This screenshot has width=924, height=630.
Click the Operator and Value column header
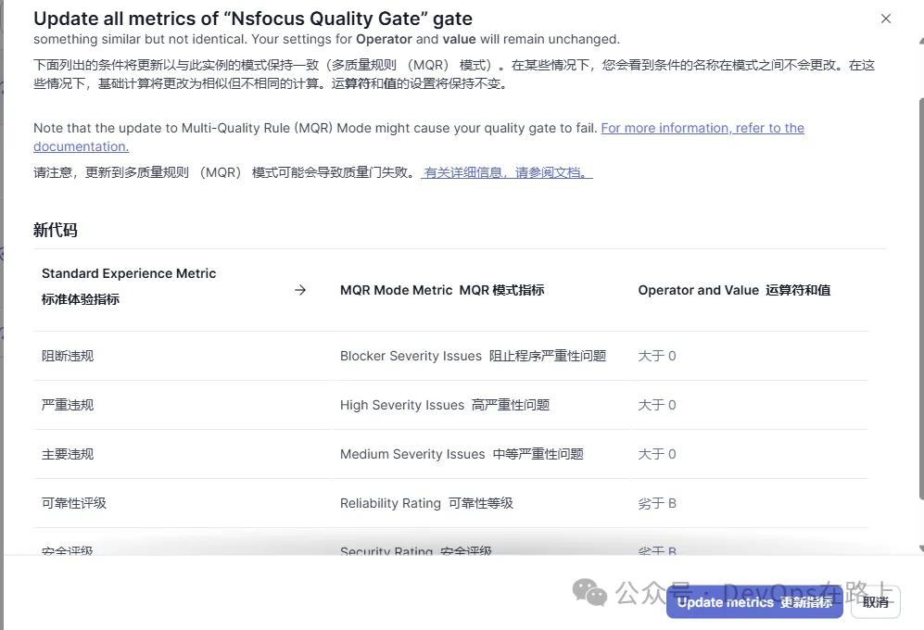734,290
